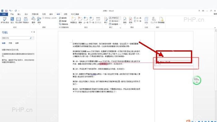Select the 标题 (Headings) navigation tab
The height and width of the screenshot is (122, 217).
(4, 43)
